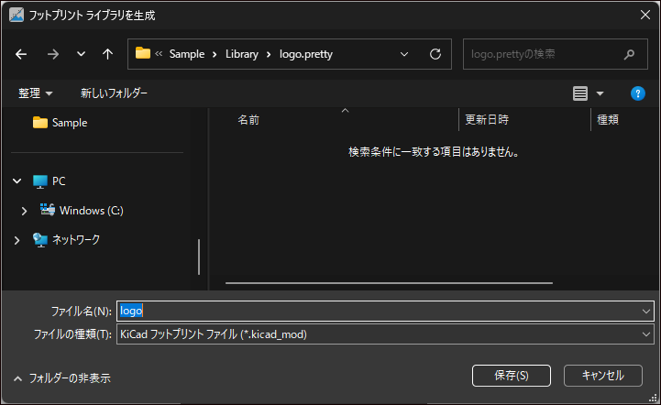Click the blue Help question icon
Image resolution: width=661 pixels, height=405 pixels.
tap(638, 93)
